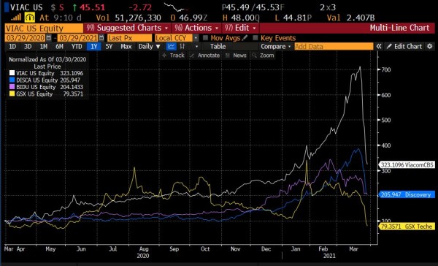Image resolution: width=438 pixels, height=266 pixels.
Task: Open calendar picker for end date
Action: click(x=101, y=38)
